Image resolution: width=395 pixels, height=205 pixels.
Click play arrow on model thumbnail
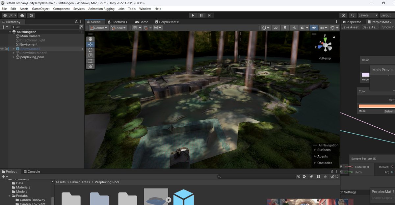169,199
